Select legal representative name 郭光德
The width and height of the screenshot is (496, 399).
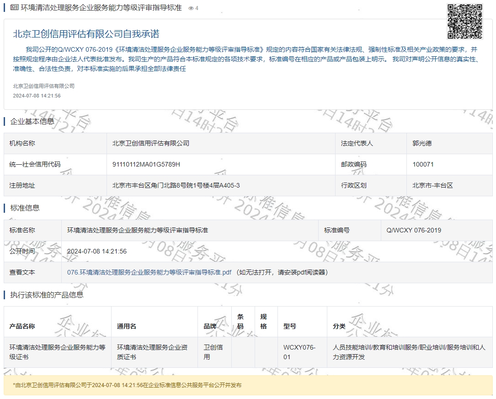point(422,144)
